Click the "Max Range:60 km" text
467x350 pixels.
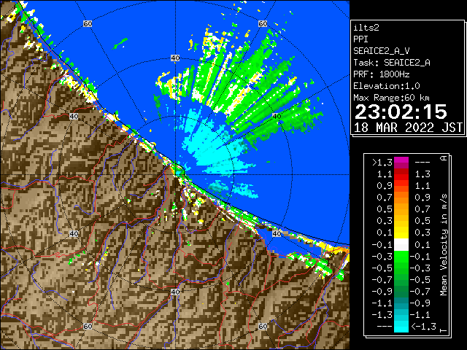coord(392,98)
